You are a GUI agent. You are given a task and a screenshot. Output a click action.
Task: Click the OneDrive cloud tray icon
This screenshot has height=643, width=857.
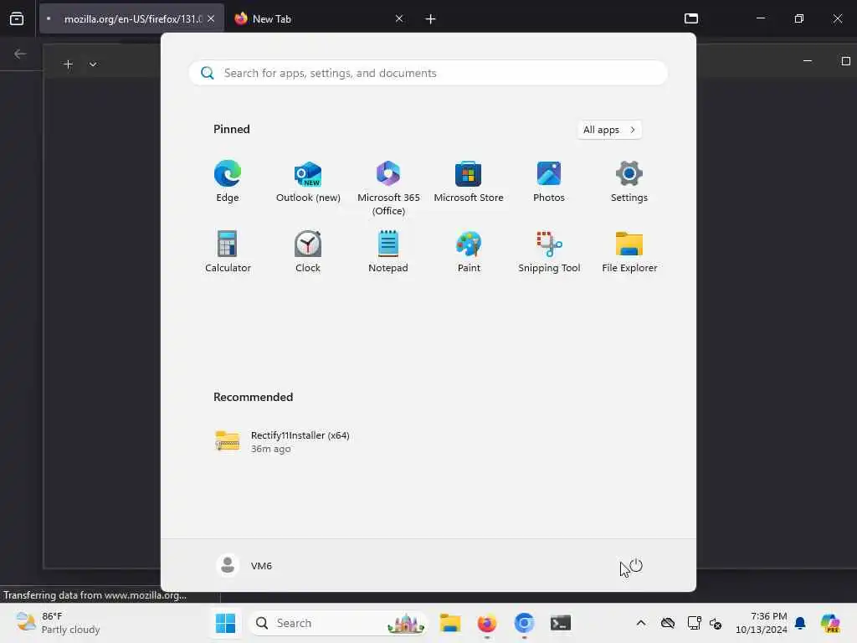tap(667, 623)
